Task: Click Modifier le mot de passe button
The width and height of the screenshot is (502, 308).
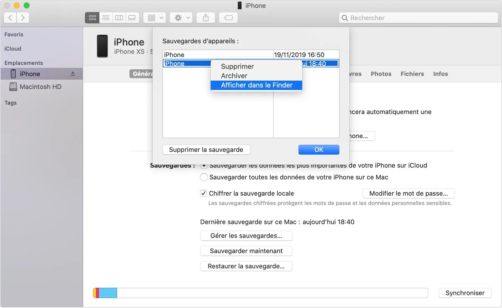Action: [x=409, y=194]
